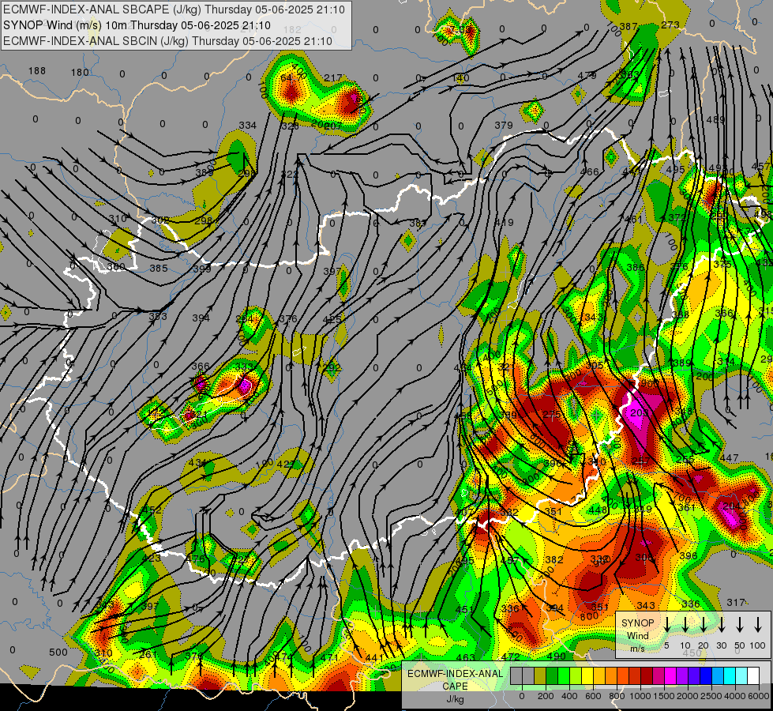Click the '400' tick label in the CAPE legend
The width and height of the screenshot is (773, 711).
coord(569,696)
